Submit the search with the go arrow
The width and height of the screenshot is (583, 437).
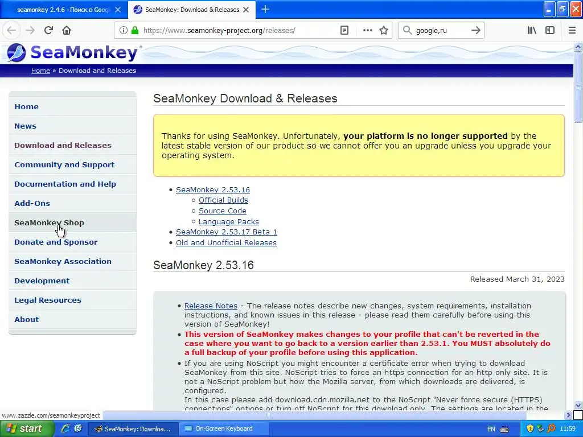pos(475,30)
